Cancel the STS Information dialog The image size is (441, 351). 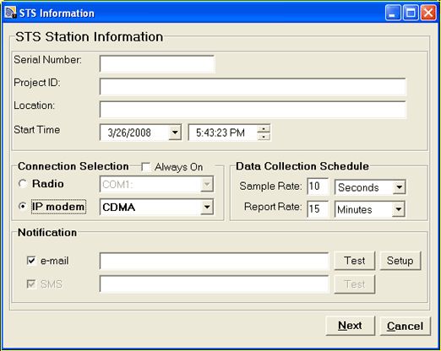405,326
